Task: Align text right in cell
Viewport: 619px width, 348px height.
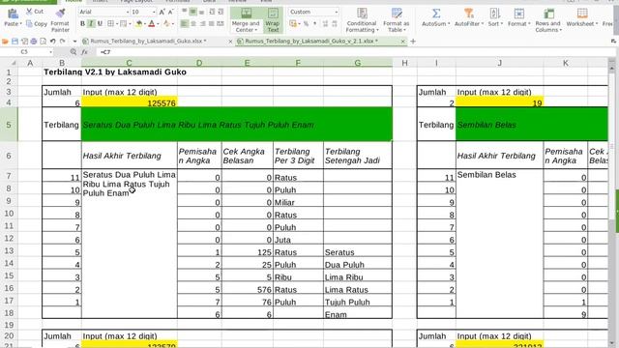Action: [x=202, y=24]
